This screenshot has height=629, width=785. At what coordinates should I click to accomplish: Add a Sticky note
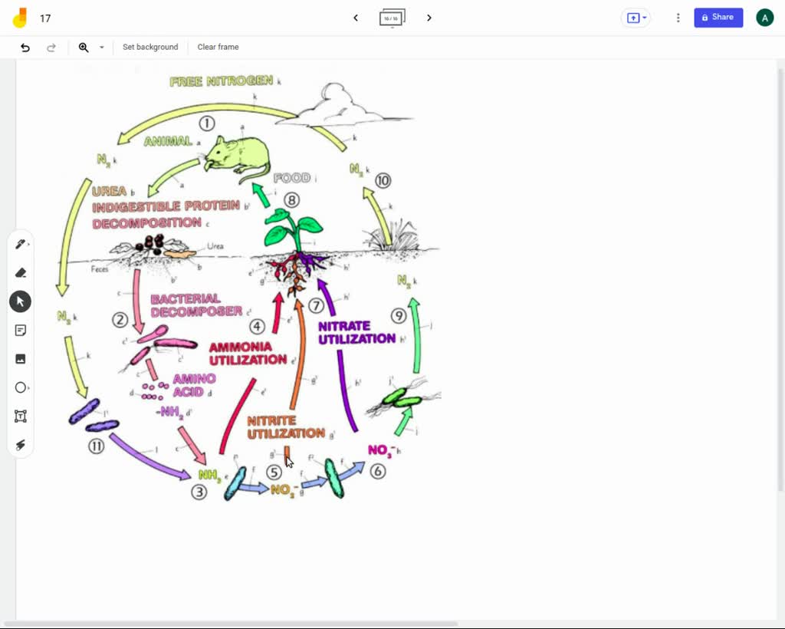(20, 330)
